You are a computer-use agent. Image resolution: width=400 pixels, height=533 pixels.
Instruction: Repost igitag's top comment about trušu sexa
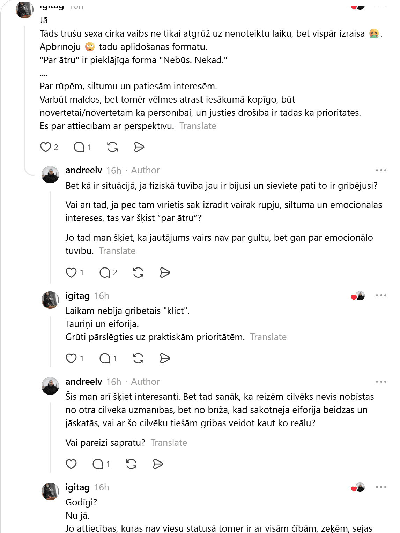pos(112,147)
